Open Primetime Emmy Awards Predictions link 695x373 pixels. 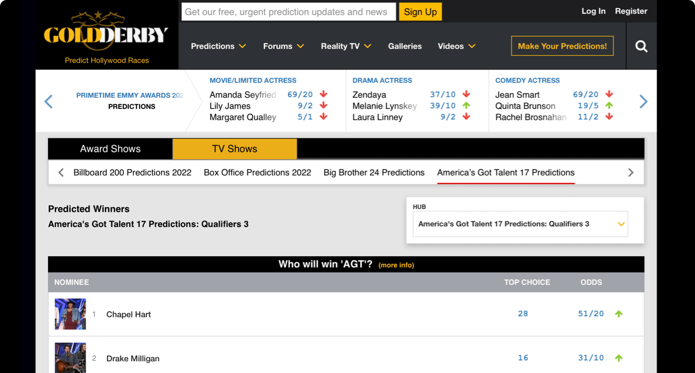(x=130, y=101)
